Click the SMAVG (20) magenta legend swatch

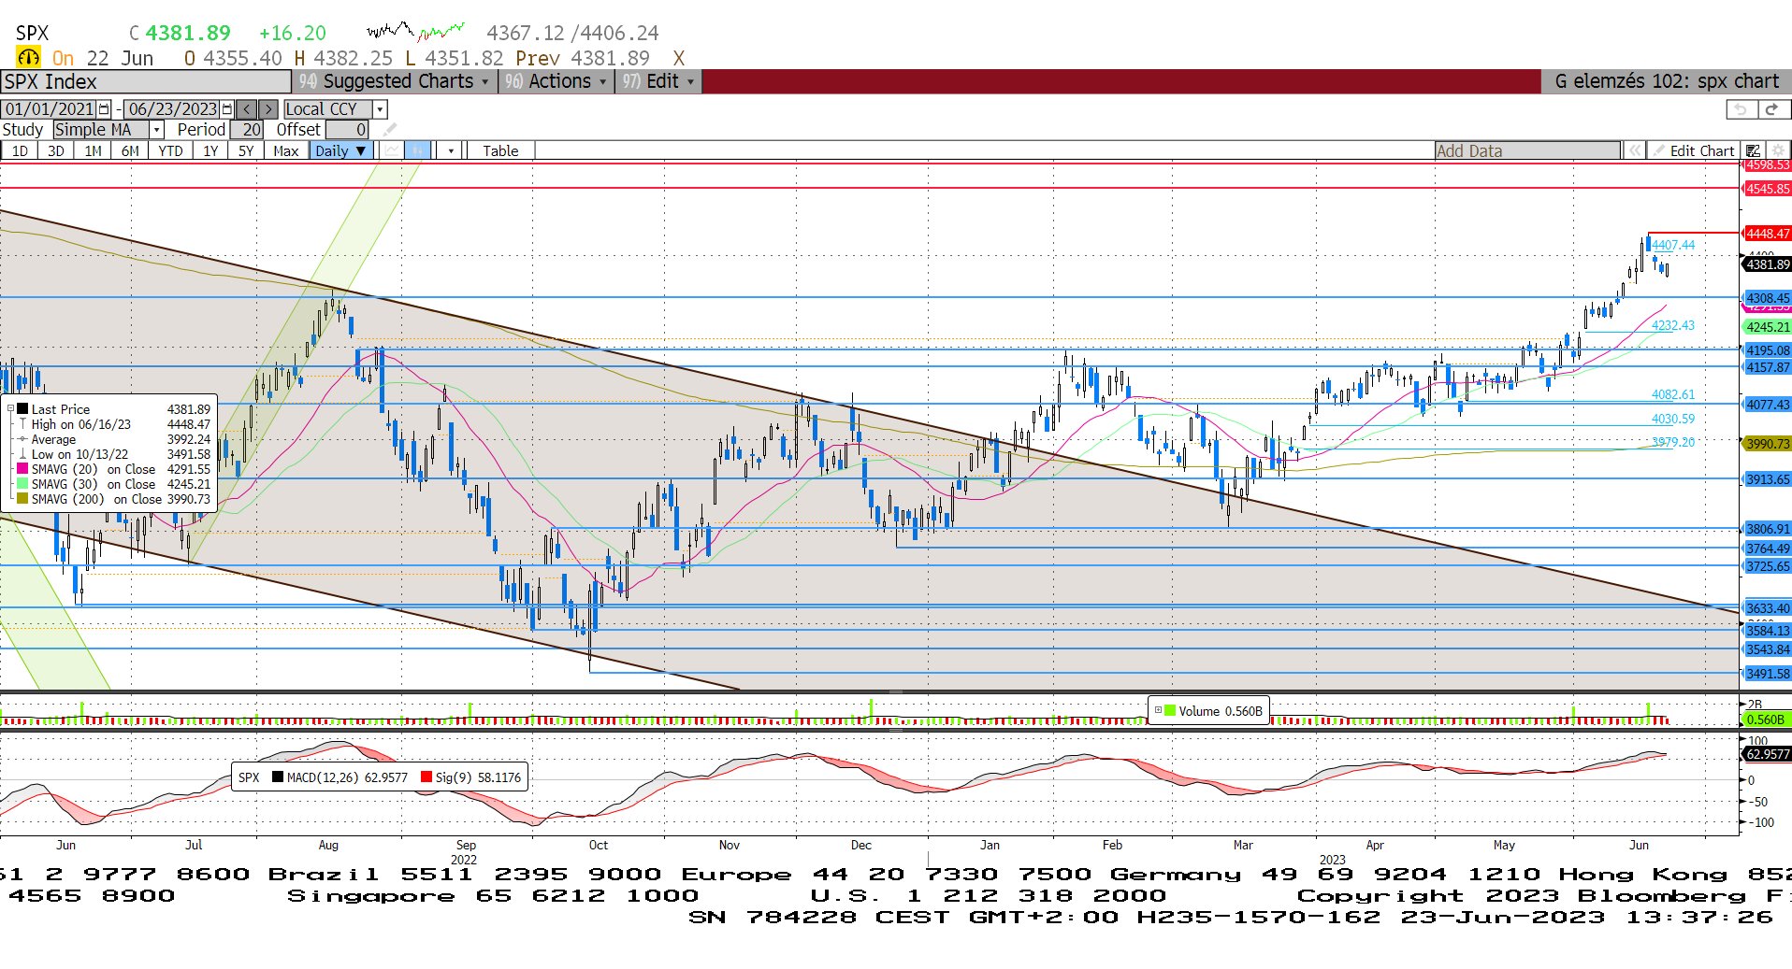coord(22,469)
